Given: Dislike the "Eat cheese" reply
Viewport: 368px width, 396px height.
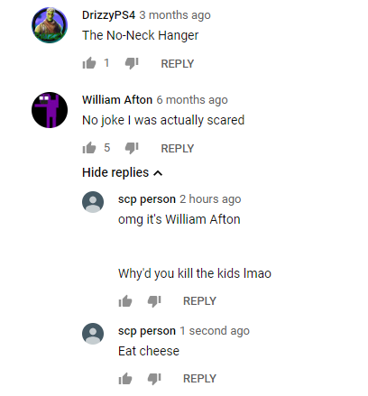Looking at the screenshot, I should coord(154,379).
